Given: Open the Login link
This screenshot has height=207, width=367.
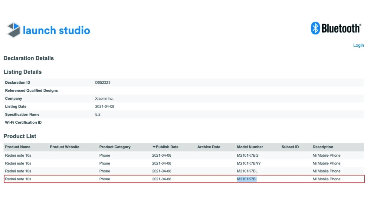Looking at the screenshot, I should point(358,45).
